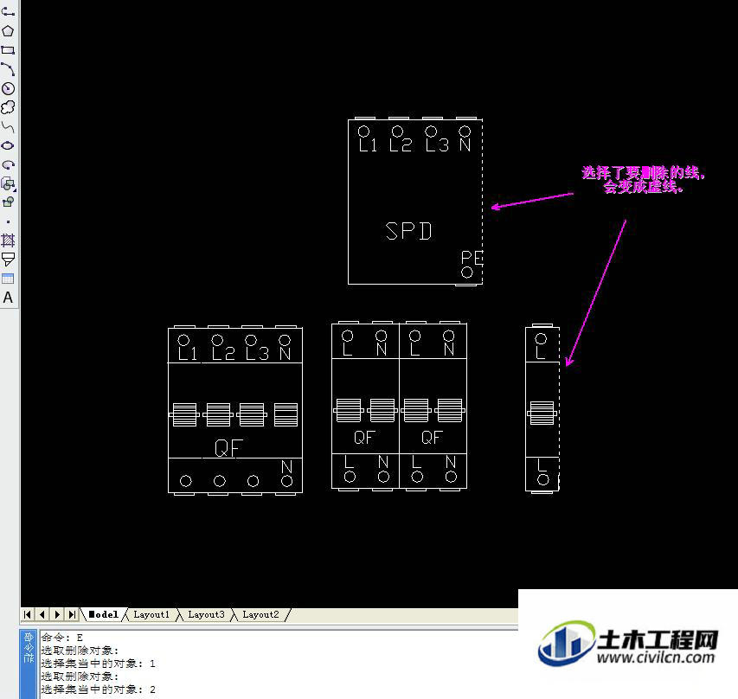Select the Table tool
Viewport: 738px width, 699px height.
click(x=8, y=279)
